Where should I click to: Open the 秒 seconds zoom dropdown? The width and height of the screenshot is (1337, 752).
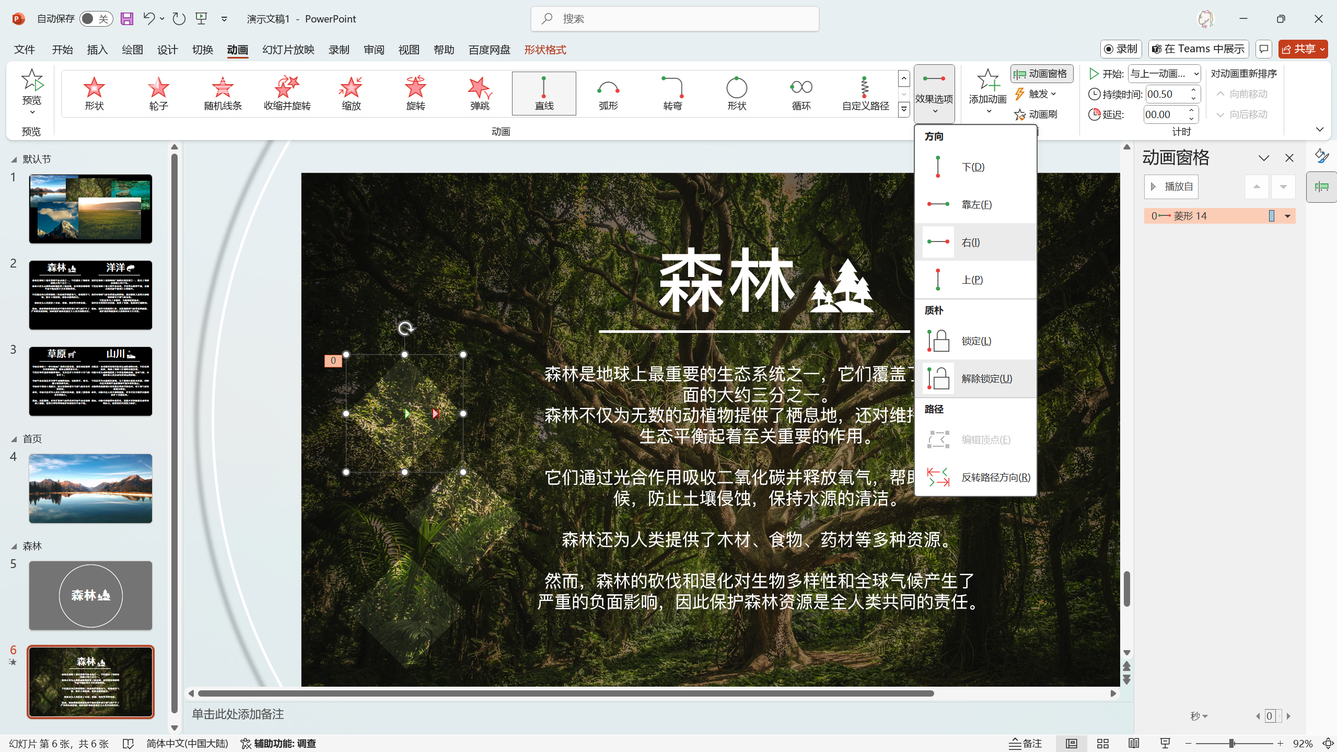(1199, 716)
